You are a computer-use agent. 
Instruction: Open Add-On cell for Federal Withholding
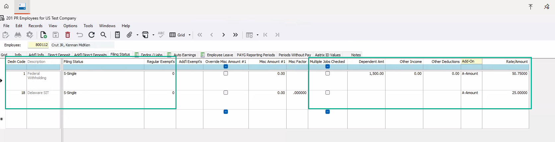click(471, 80)
